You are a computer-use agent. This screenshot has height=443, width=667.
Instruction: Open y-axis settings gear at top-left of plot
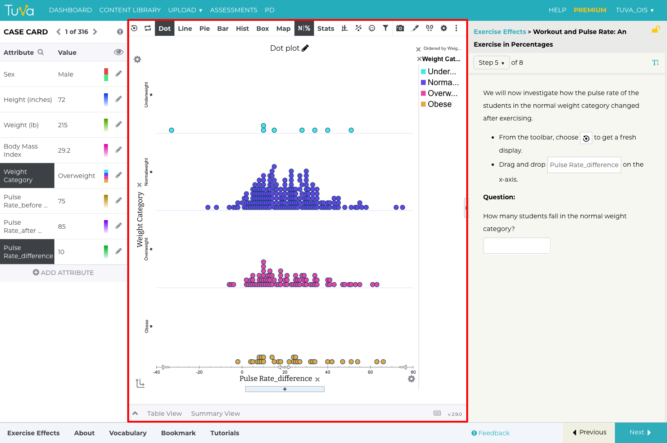(x=138, y=59)
